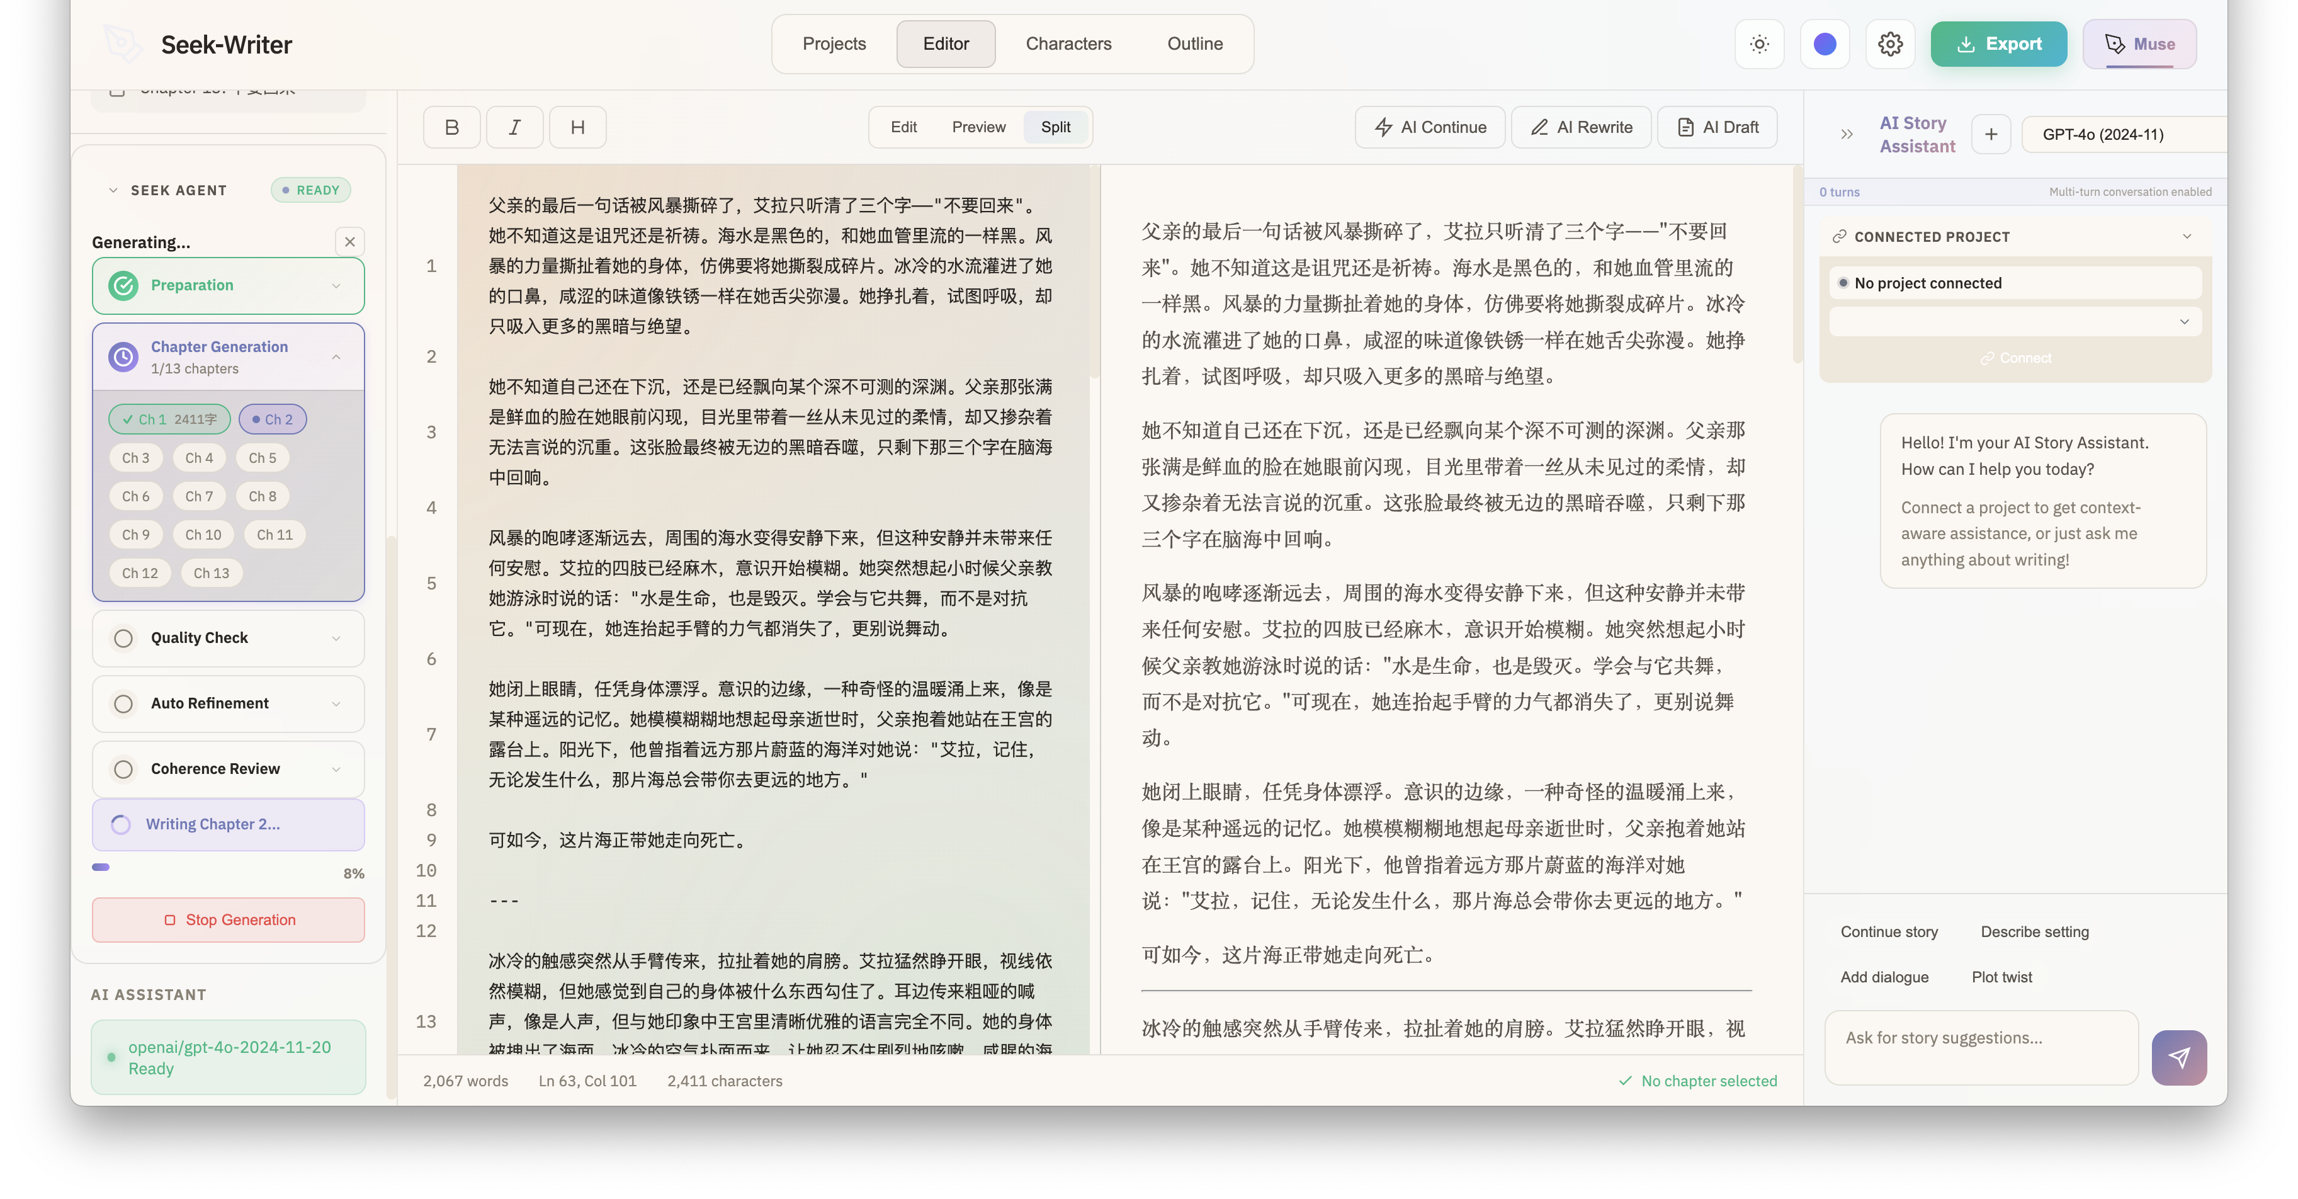2298x1199 pixels.
Task: Collapse the Connected Project section
Action: 2187,236
